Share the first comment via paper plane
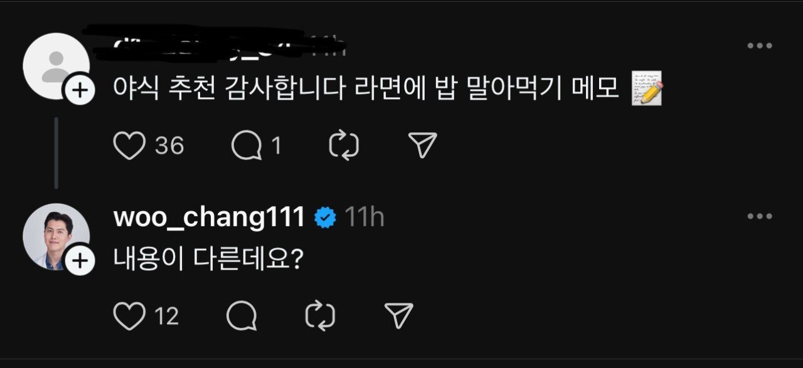Viewport: 803px width, 368px height. tap(422, 145)
